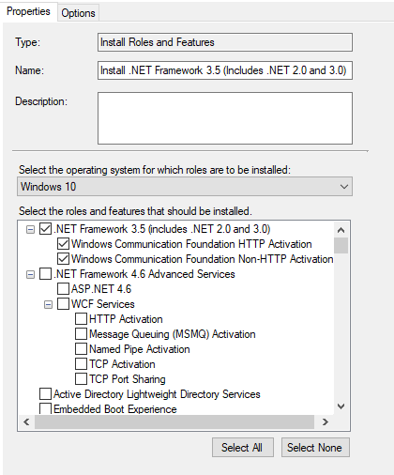Uncheck WCF Non-HTTP Activation checkbox
The height and width of the screenshot is (475, 394).
[63, 259]
